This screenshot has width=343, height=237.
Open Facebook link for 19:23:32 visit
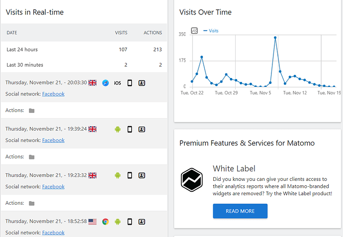[x=53, y=186]
